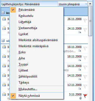This screenshot has width=95, height=101.
Task: Choose Merkintä: määräpäivä
Action: [x=36, y=46]
